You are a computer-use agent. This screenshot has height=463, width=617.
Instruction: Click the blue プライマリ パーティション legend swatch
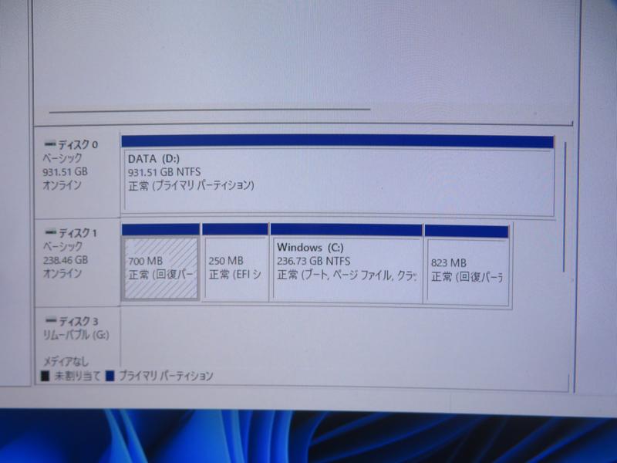coord(110,376)
